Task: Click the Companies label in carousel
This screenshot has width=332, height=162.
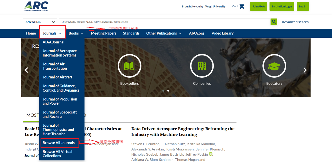Action: [202, 83]
